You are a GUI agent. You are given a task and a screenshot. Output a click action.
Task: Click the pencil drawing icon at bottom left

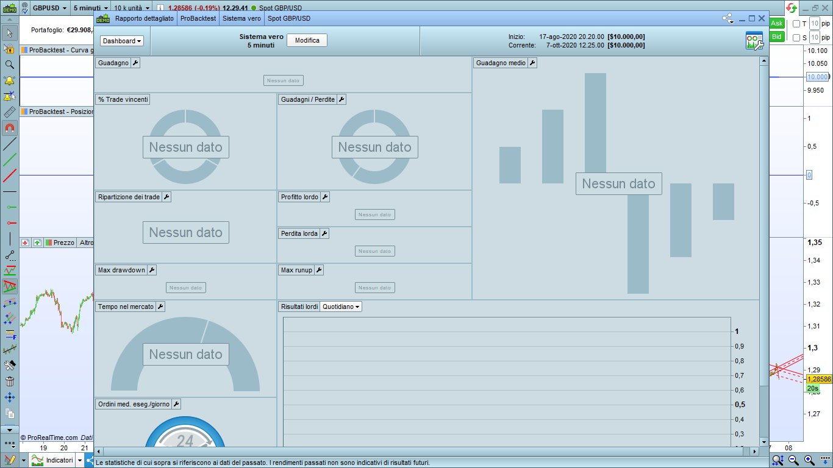tap(9, 460)
